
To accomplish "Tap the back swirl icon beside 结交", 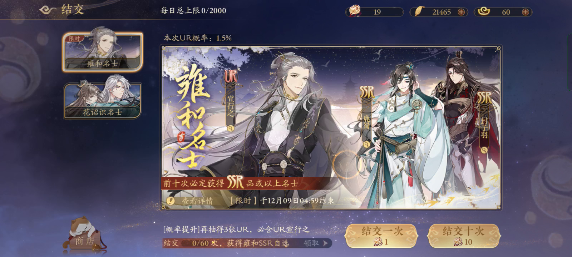I will (x=48, y=10).
